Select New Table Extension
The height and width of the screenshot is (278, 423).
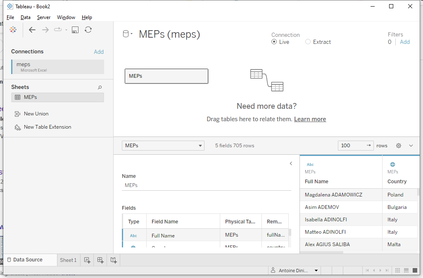(48, 127)
